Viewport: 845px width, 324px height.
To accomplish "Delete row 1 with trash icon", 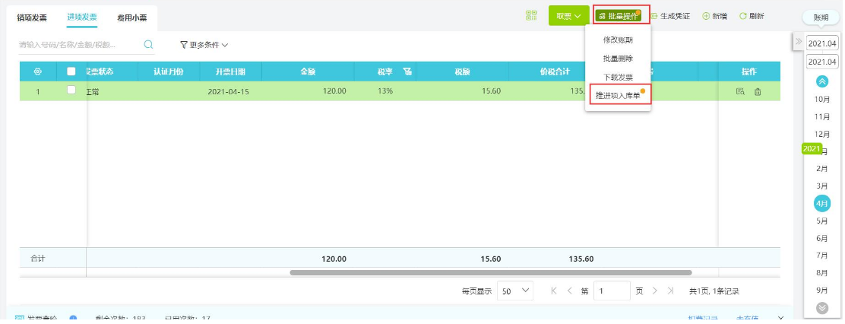I will 758,91.
